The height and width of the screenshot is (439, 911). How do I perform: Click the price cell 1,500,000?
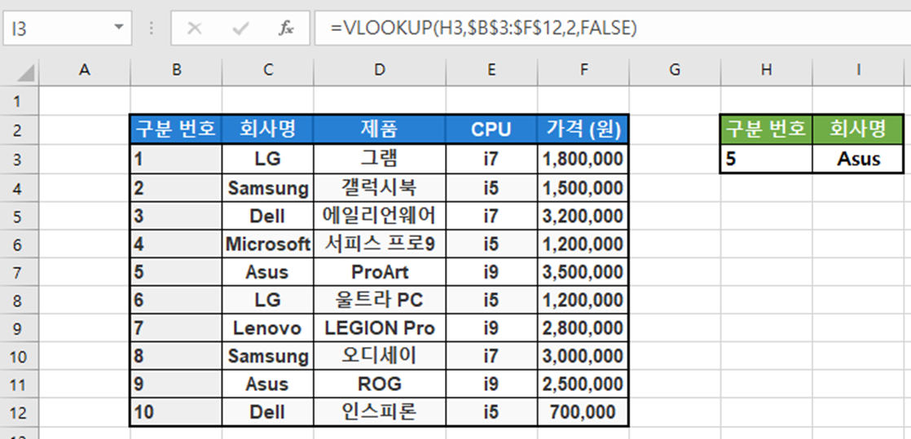(x=583, y=187)
